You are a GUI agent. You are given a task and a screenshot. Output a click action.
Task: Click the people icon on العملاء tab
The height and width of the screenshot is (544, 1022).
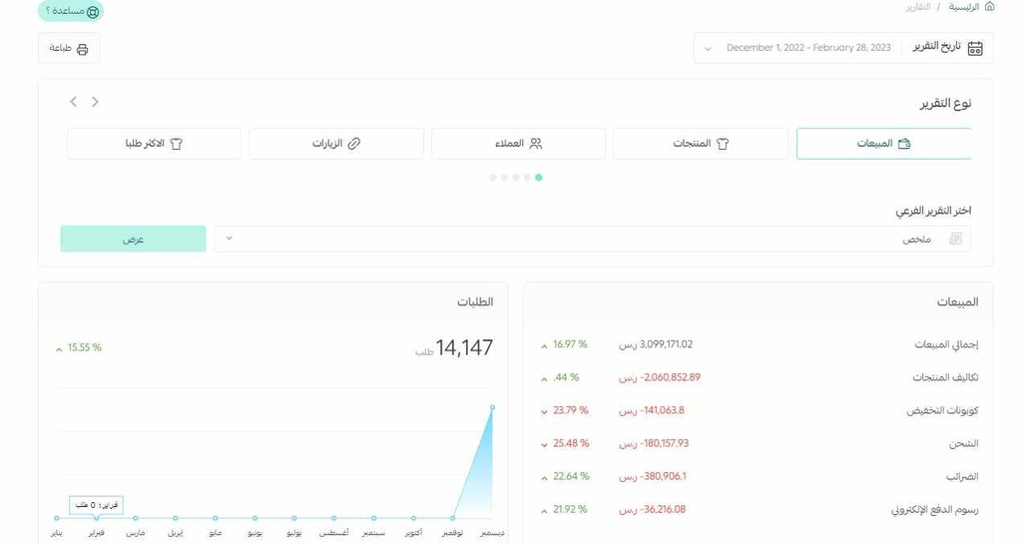click(536, 144)
